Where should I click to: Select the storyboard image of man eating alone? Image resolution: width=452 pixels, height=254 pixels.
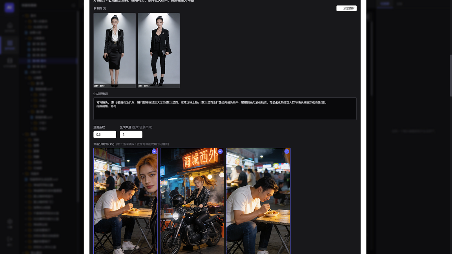[258, 201]
